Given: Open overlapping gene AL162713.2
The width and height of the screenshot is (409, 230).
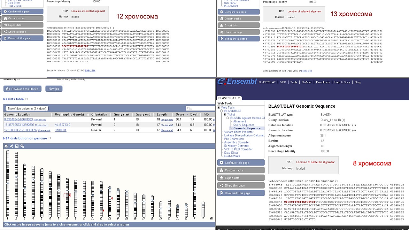Looking at the screenshot, I should [x=62, y=125].
